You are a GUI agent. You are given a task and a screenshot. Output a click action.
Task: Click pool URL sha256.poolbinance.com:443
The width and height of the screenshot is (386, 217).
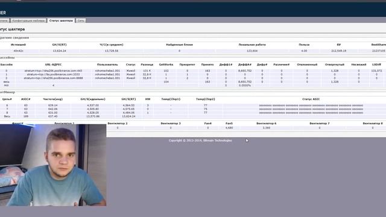point(54,71)
